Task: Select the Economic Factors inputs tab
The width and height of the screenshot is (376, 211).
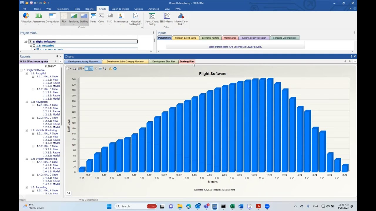Action: click(x=210, y=38)
